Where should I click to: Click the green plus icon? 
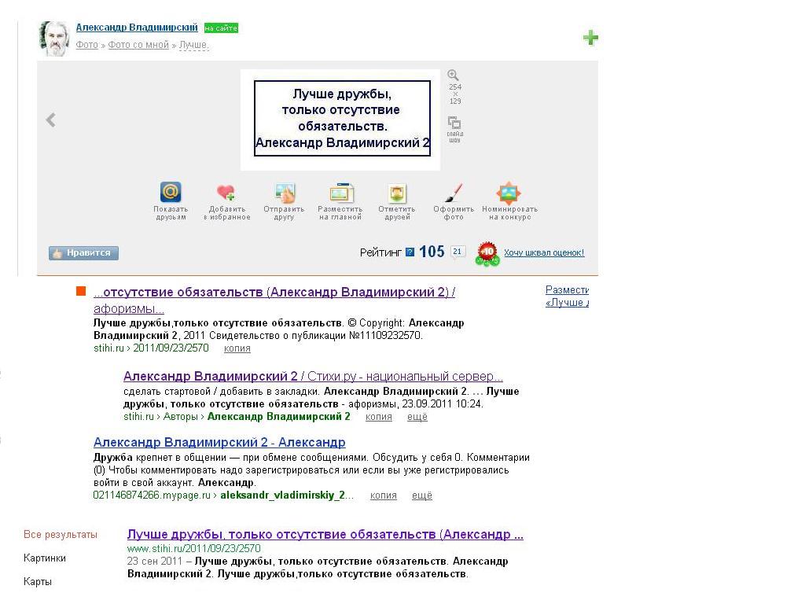pyautogui.click(x=590, y=38)
